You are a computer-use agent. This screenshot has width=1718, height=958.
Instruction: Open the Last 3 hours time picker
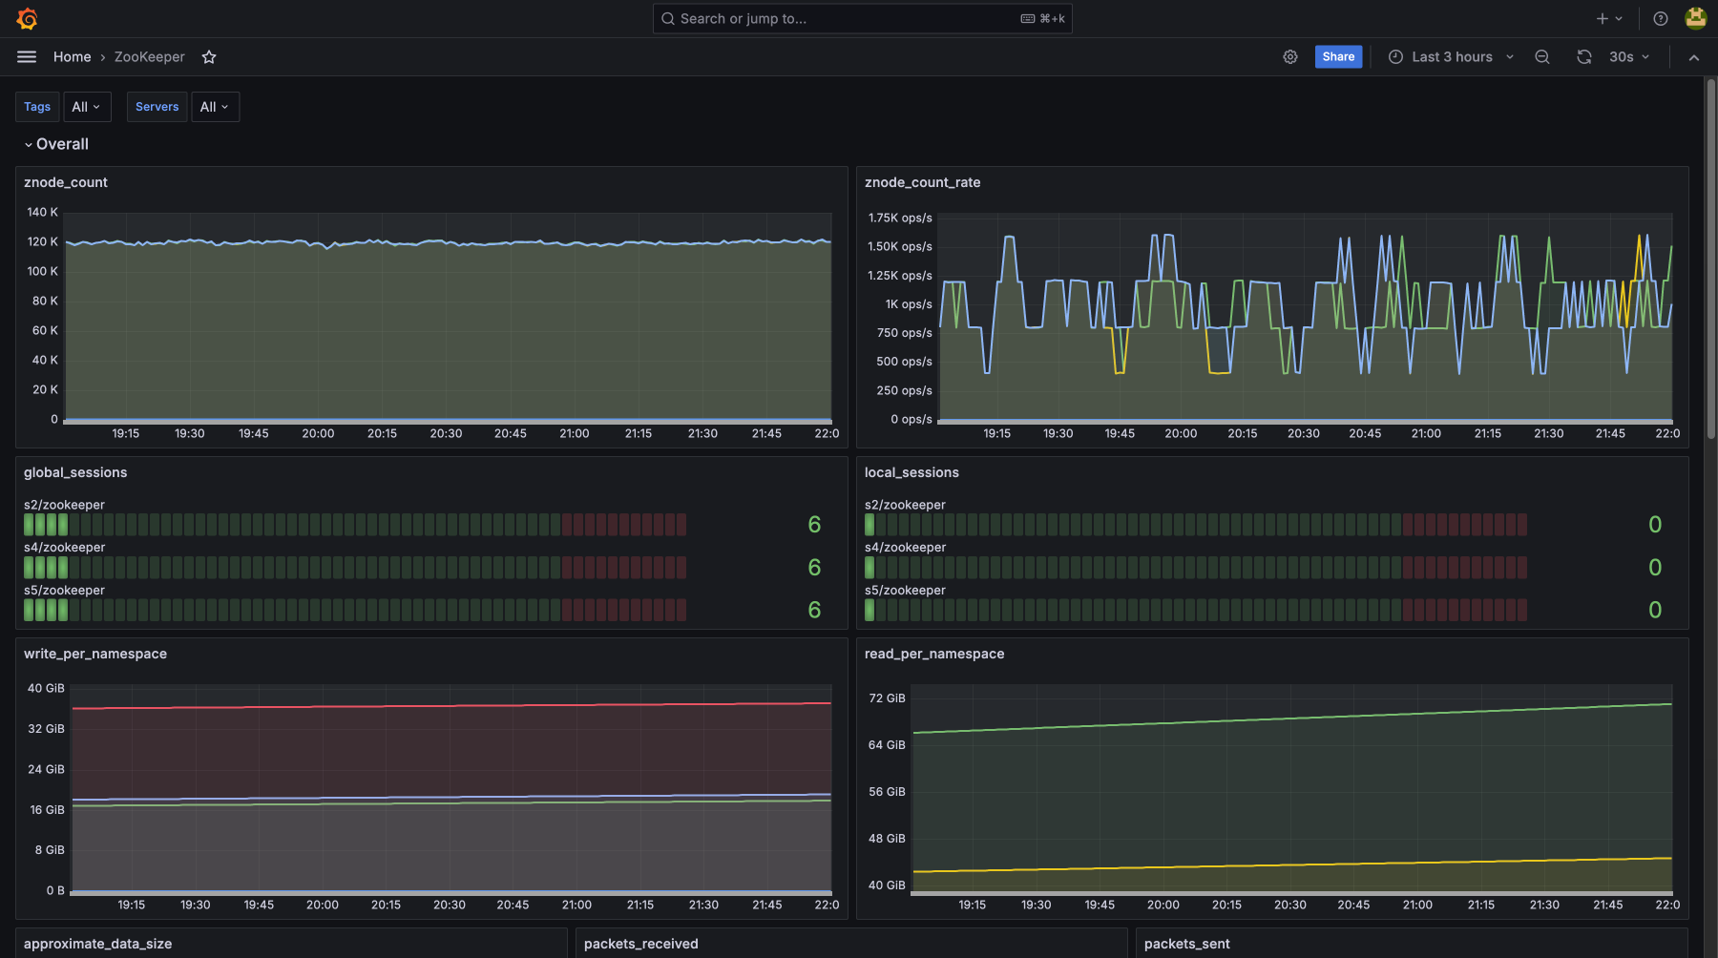1451,57
